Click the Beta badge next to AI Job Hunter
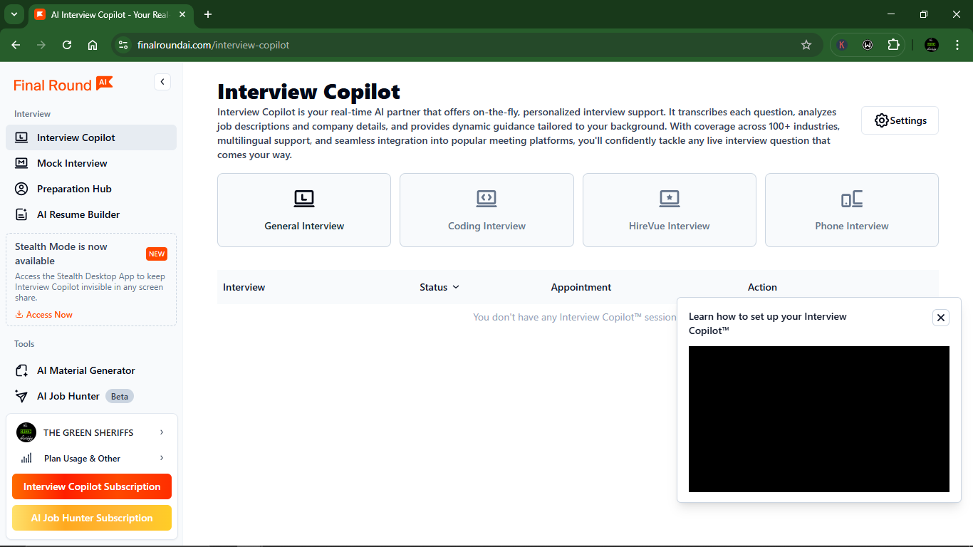Screen dimensions: 973x547 pyautogui.click(x=120, y=396)
